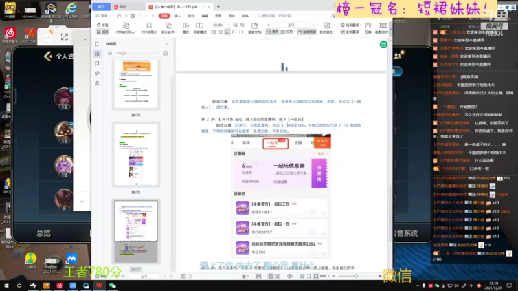Screen dimensions: 518x291
Task: Open the Split and Merge tool
Action: [168, 28]
